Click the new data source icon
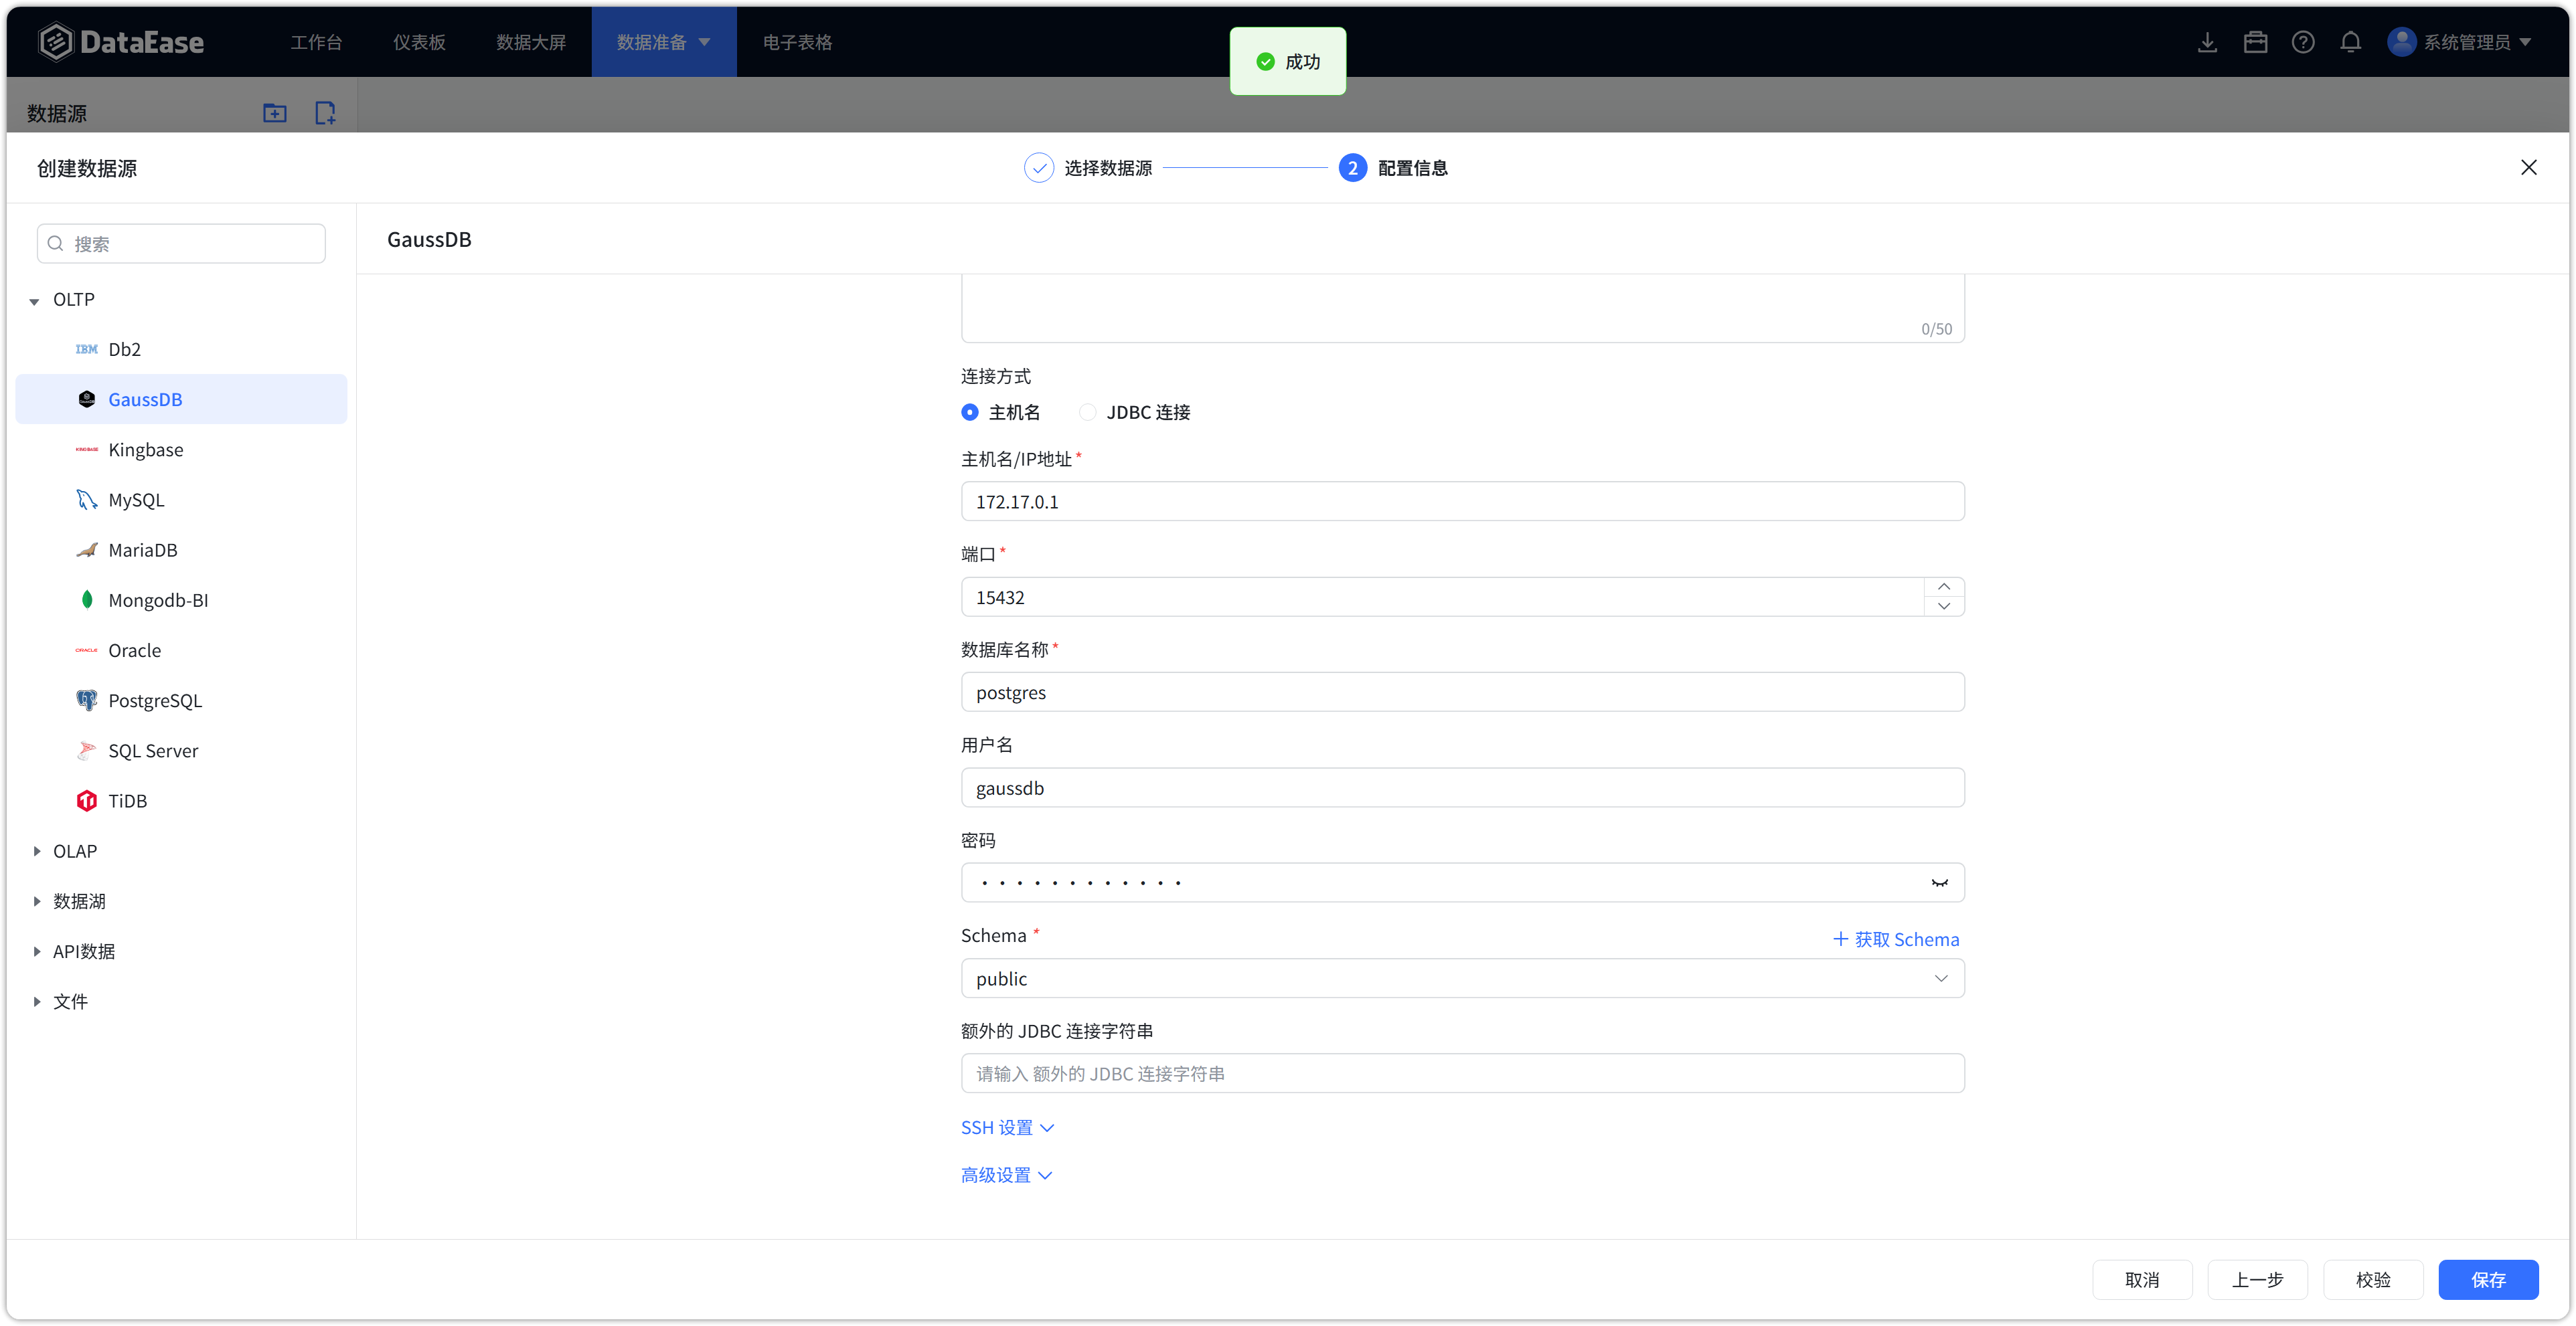This screenshot has width=2576, height=1326. coord(325,113)
